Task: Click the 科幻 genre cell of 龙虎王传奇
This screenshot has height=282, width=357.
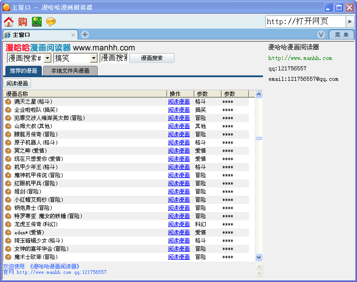Action: [x=201, y=224]
